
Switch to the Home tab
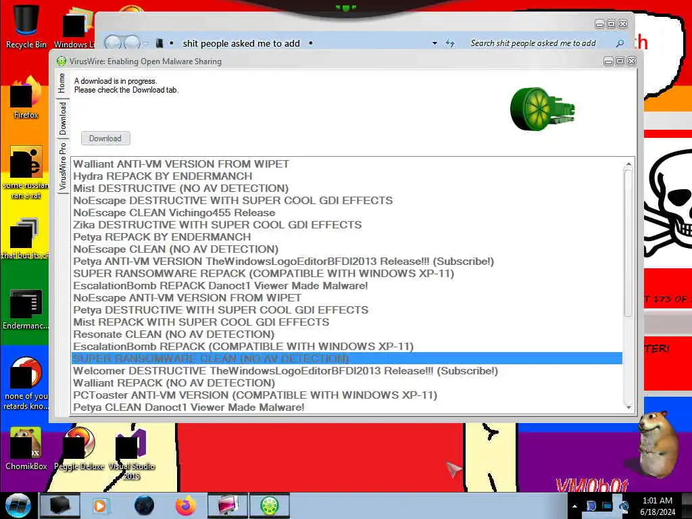[61, 83]
